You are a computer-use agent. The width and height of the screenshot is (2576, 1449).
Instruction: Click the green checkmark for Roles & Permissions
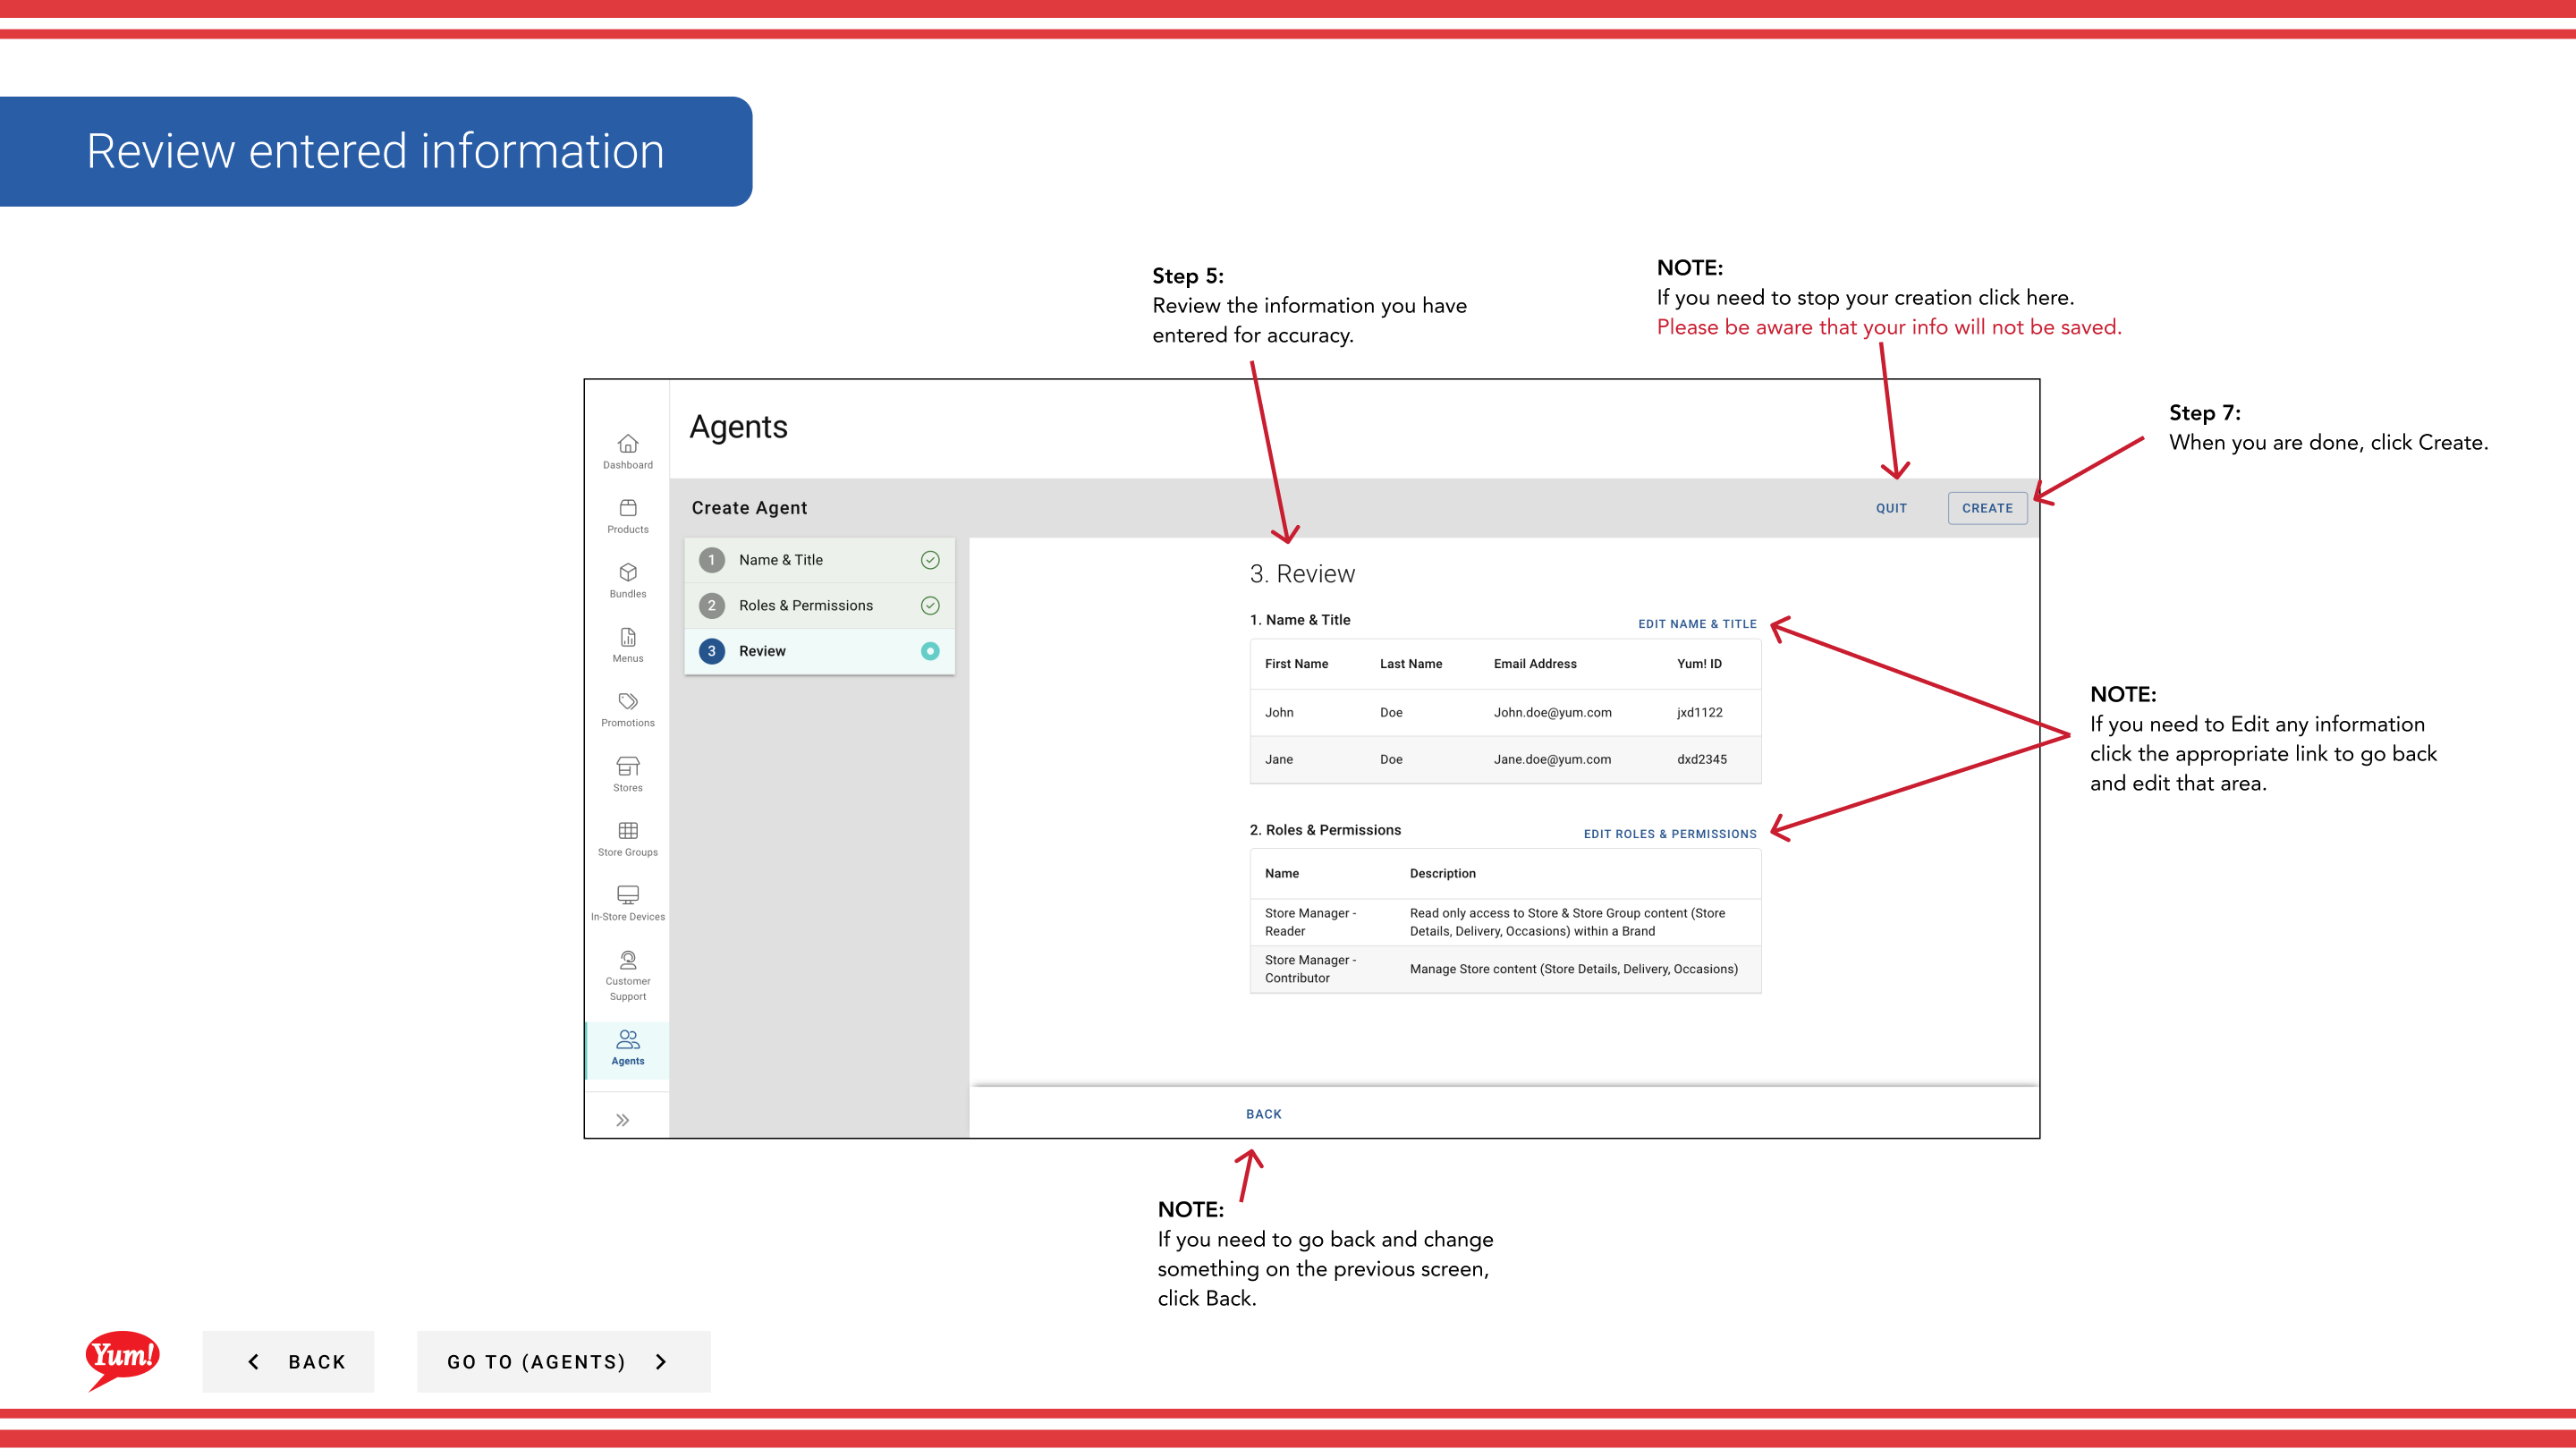pyautogui.click(x=930, y=605)
